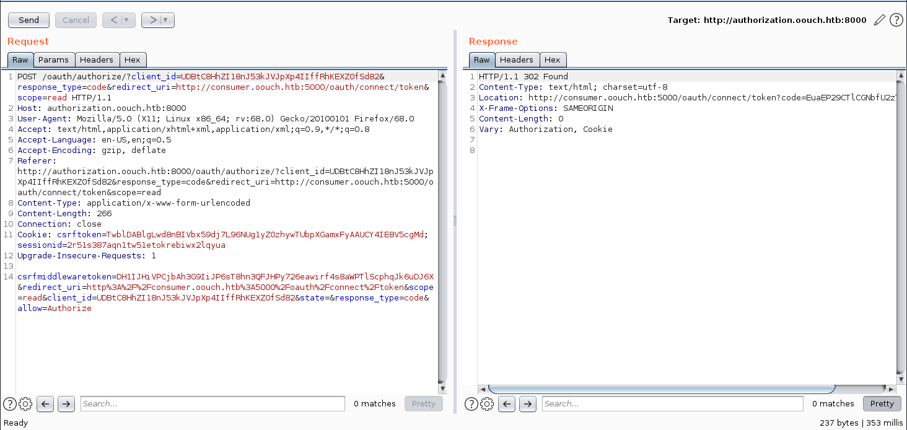Click '0 matches' label under Response pane
907x430 pixels.
click(x=833, y=404)
